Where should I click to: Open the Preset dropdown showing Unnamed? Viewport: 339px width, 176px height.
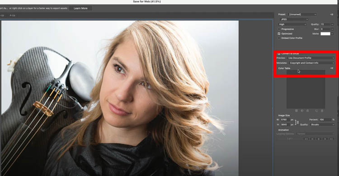coord(302,14)
